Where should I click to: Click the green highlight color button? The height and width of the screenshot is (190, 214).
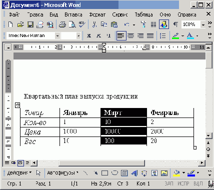(175, 35)
